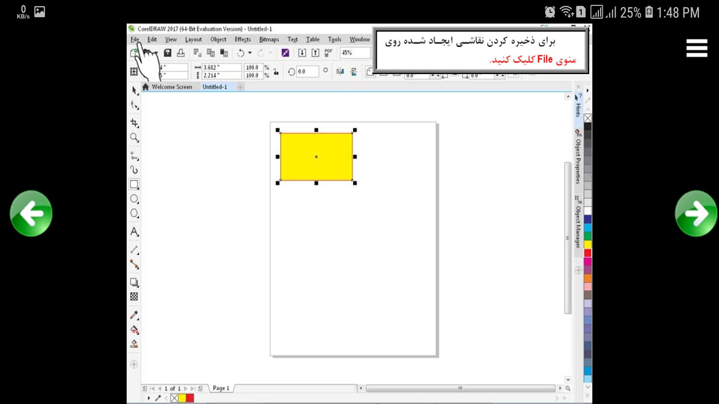Select the Crop tool

(134, 123)
